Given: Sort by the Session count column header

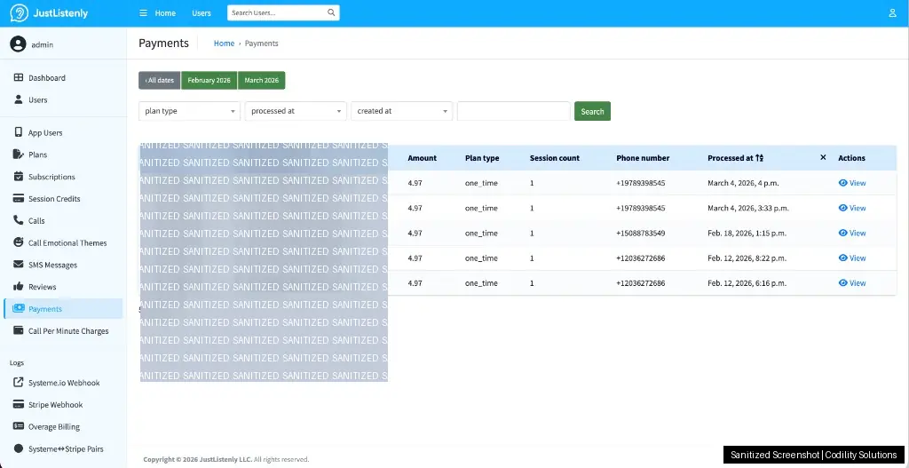Looking at the screenshot, I should point(554,158).
